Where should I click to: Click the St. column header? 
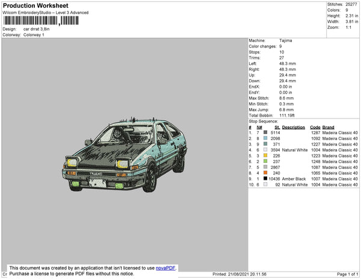point(277,127)
